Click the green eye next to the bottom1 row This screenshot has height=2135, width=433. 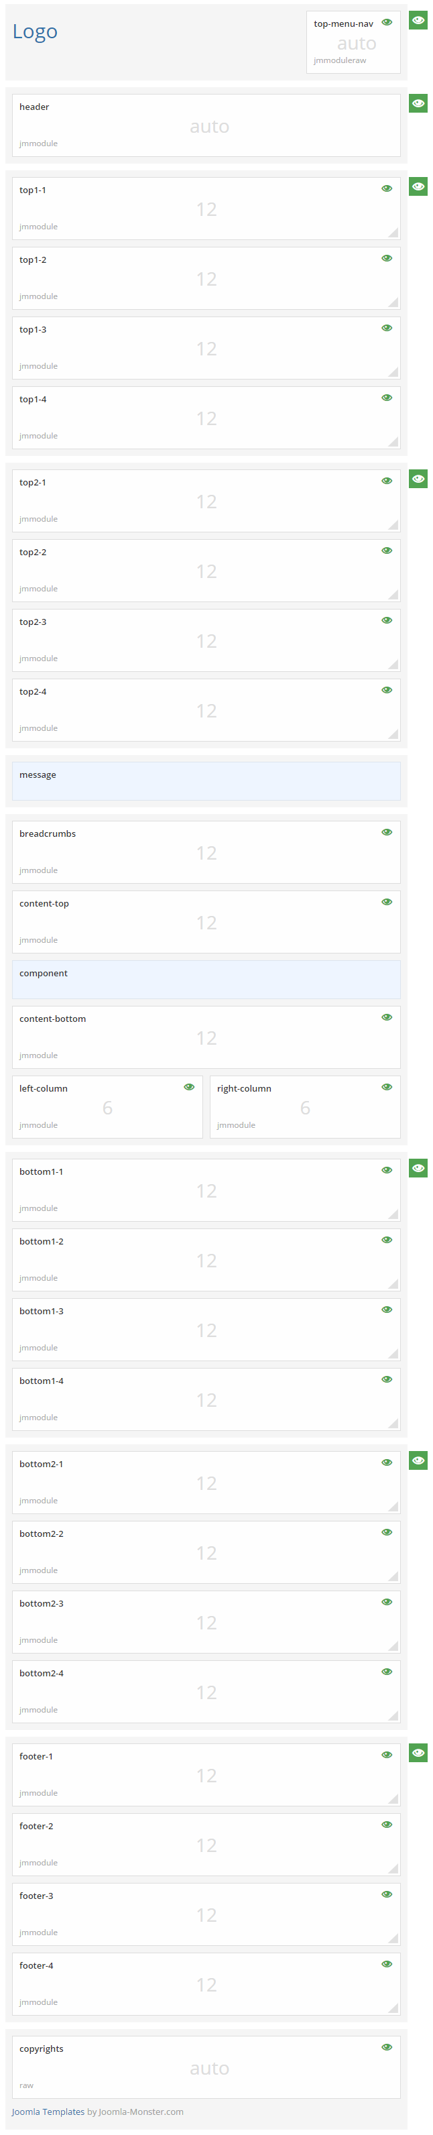click(x=418, y=1168)
